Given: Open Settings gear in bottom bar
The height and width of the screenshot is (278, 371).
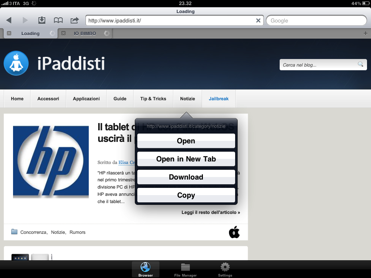Looking at the screenshot, I should (225, 269).
